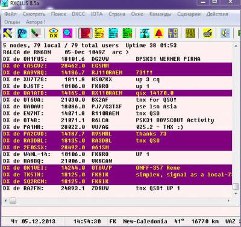Click the horizontal scrollbar thumb
Viewport: 241px width, 227px height.
pos(13,201)
